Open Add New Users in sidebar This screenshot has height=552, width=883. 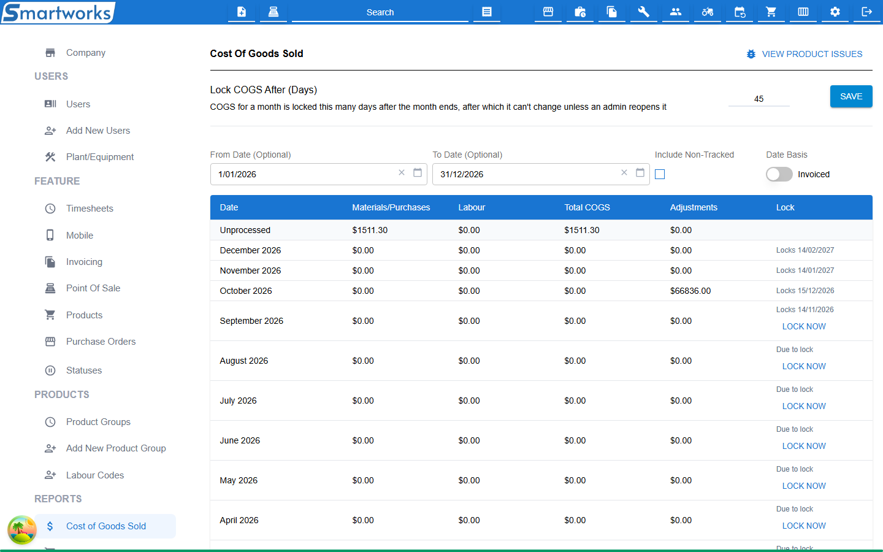[x=98, y=131]
